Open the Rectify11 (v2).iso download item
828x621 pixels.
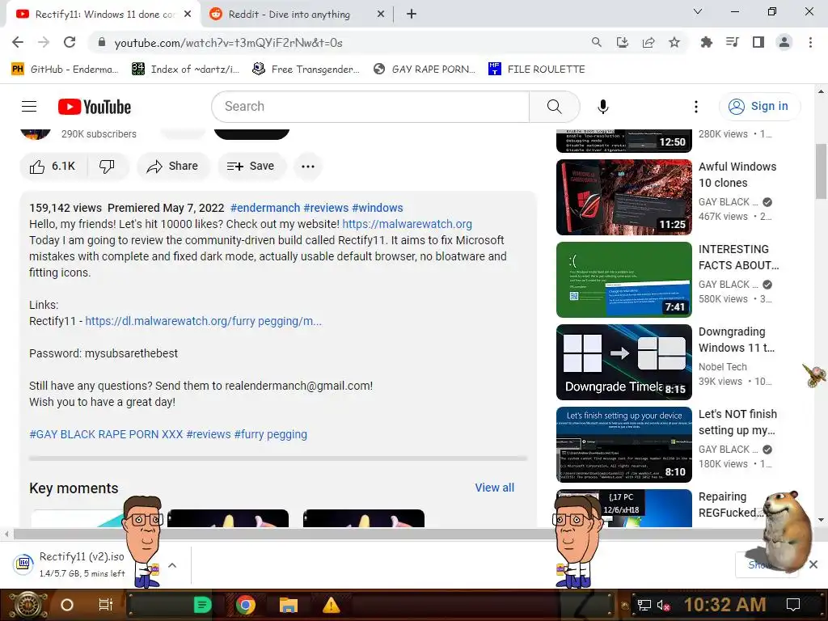point(82,564)
